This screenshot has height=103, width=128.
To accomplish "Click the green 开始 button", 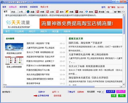I will [122, 95].
